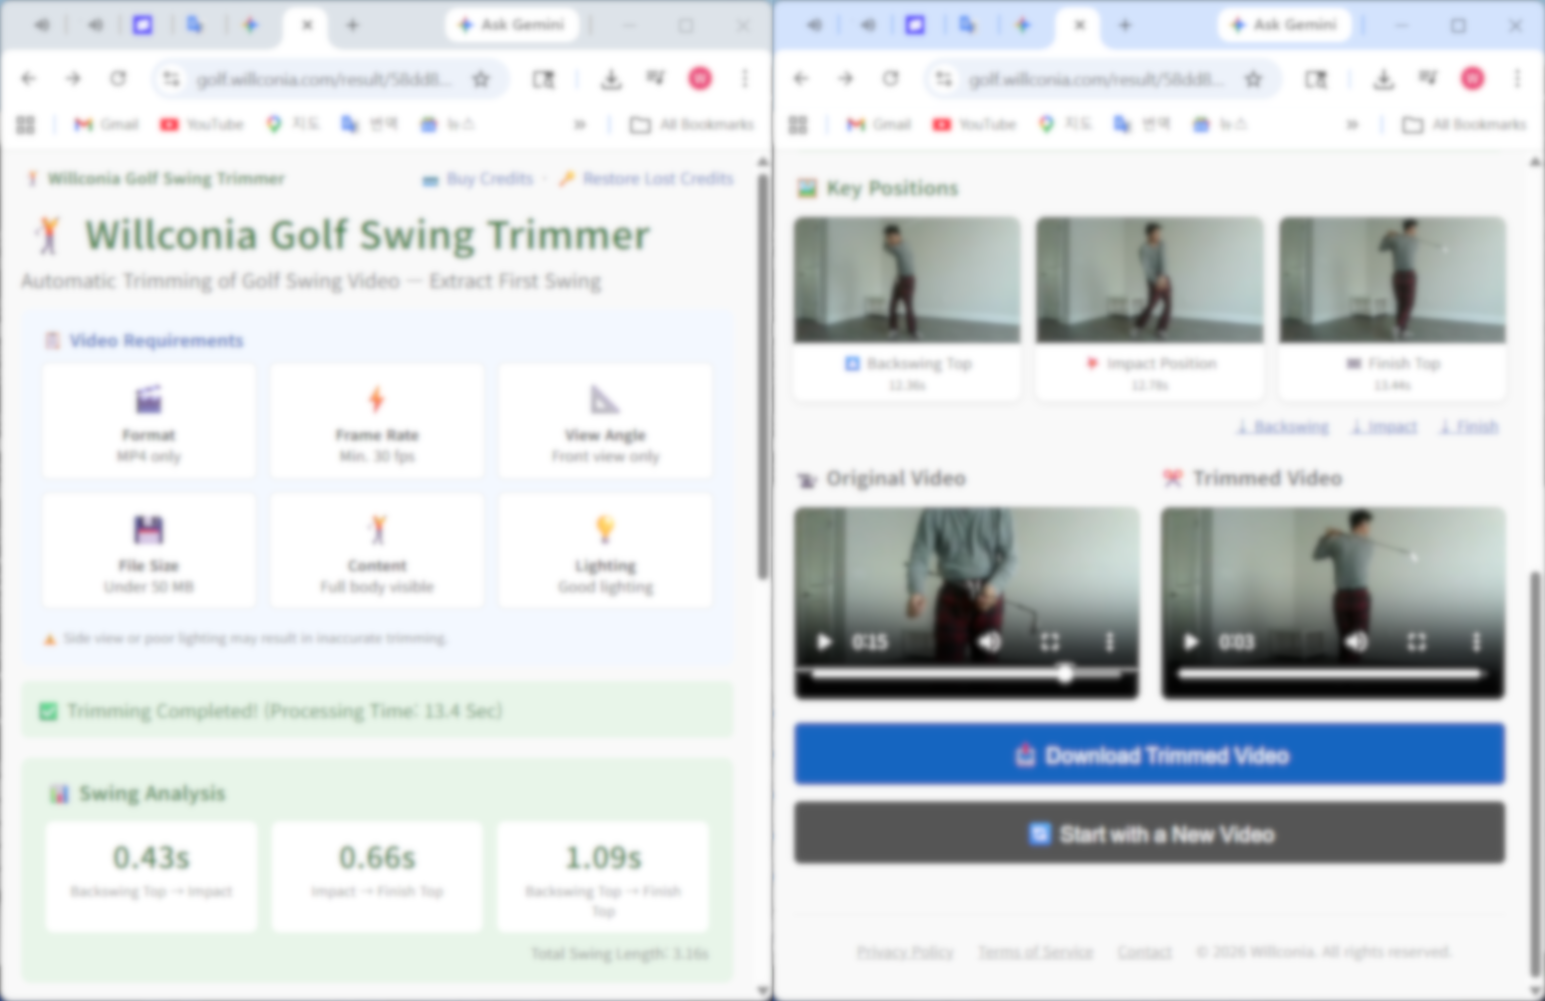Open the Backswing Top thumbnail

[907, 280]
